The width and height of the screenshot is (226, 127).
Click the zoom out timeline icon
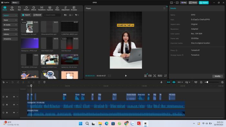tap(201, 82)
